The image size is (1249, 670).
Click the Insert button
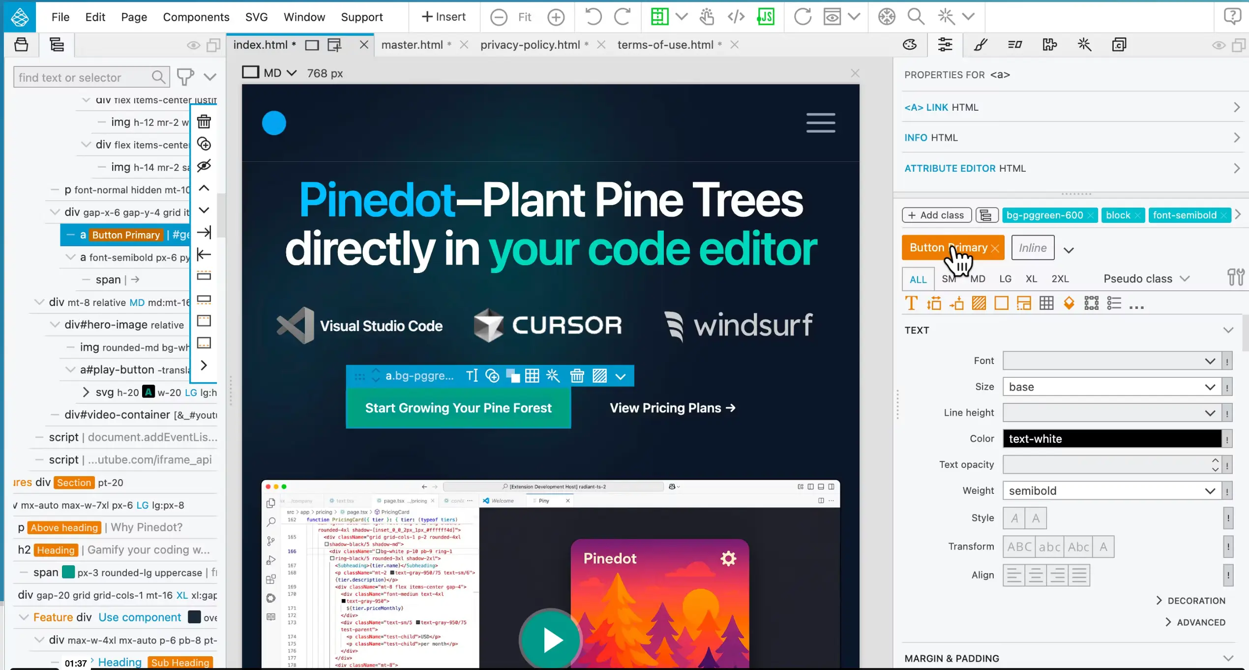click(444, 17)
